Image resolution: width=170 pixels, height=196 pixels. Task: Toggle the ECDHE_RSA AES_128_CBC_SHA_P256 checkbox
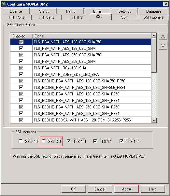tap(21, 94)
